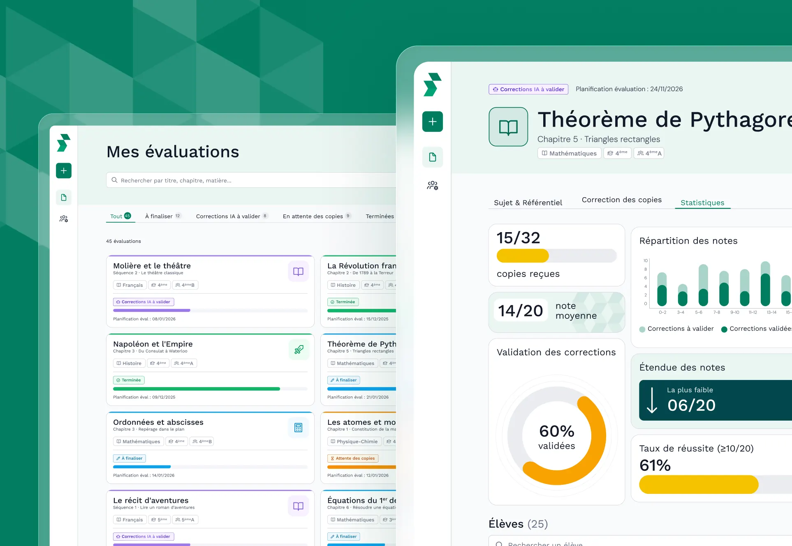Open the Statistiques tab
792x546 pixels.
click(702, 203)
